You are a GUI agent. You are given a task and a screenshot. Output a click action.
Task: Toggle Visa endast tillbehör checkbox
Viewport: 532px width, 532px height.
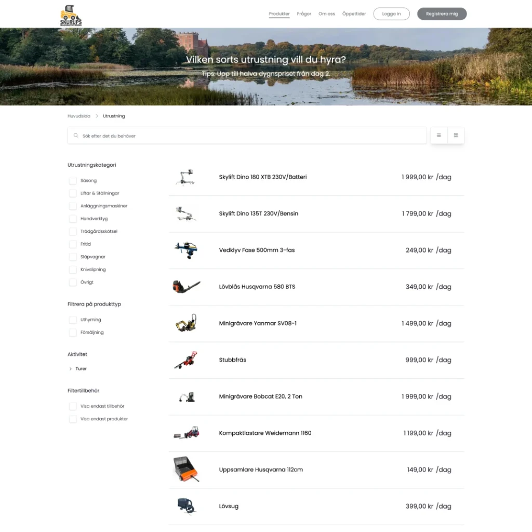click(x=73, y=406)
